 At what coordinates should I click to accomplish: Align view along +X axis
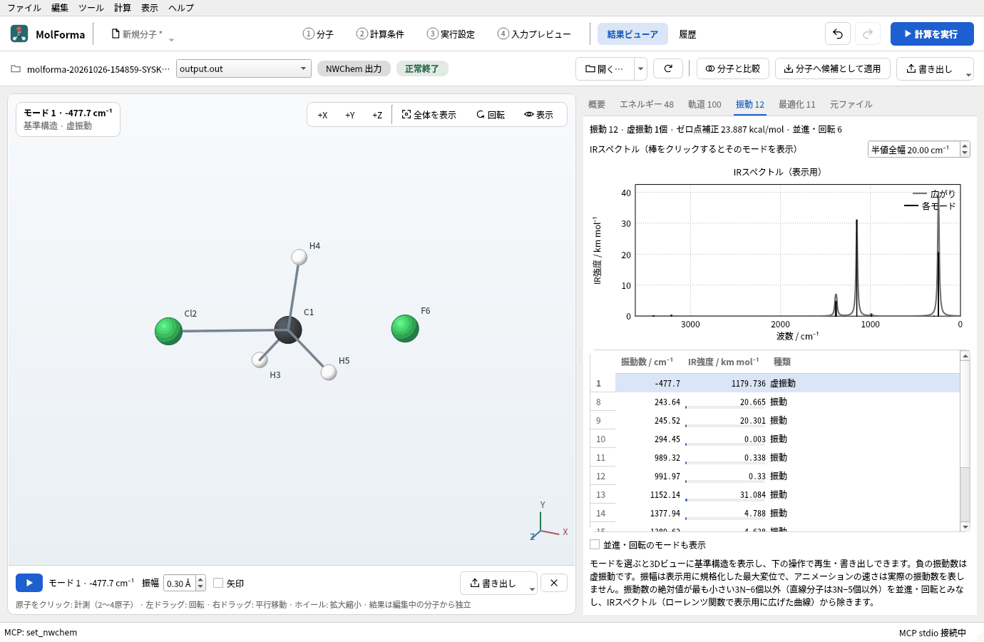tap(322, 115)
